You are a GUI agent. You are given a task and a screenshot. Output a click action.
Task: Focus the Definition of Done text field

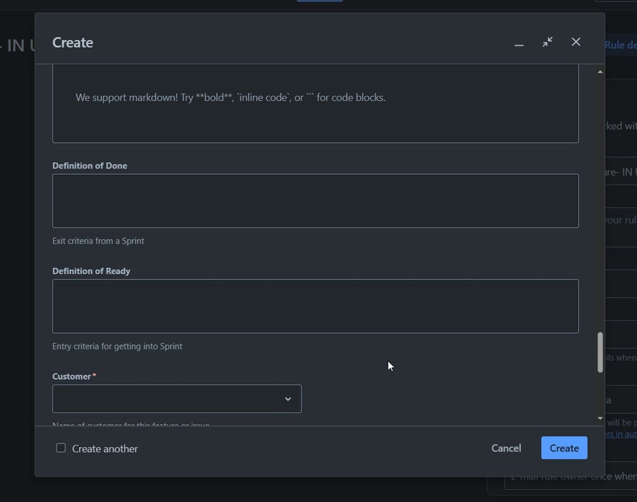(315, 201)
